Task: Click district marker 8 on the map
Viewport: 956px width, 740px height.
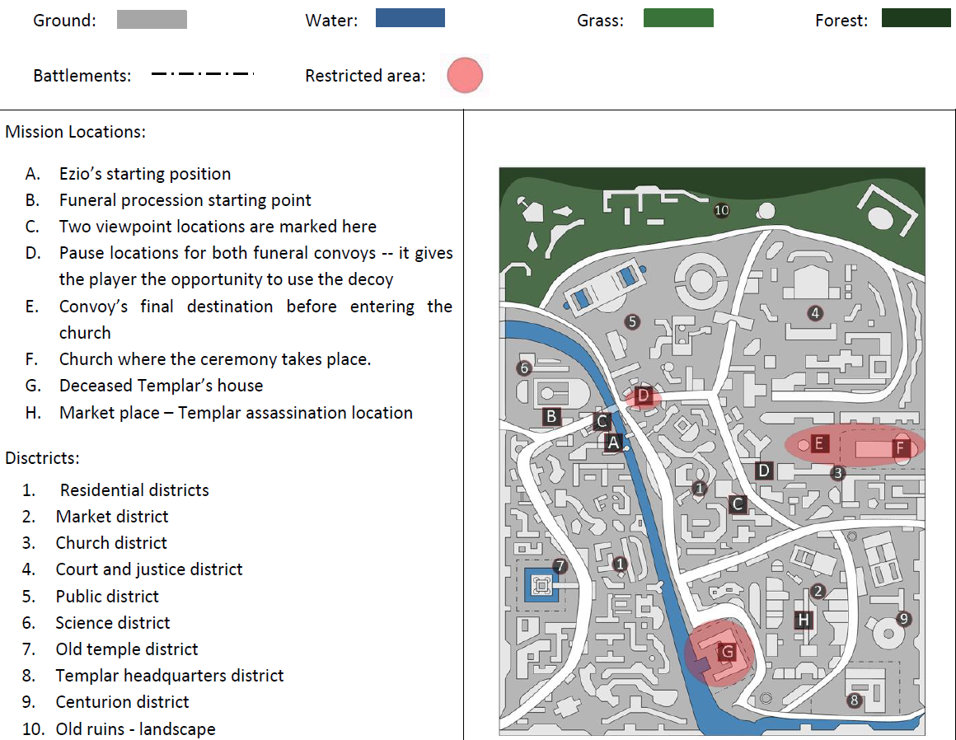Action: (x=854, y=700)
